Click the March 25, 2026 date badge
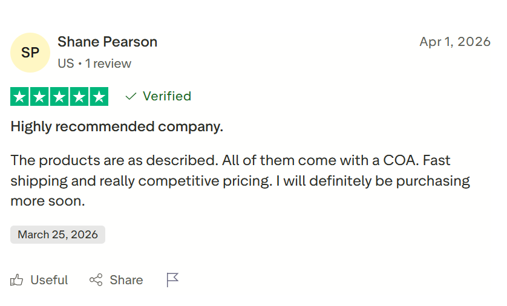This screenshot has width=507, height=306. point(57,235)
